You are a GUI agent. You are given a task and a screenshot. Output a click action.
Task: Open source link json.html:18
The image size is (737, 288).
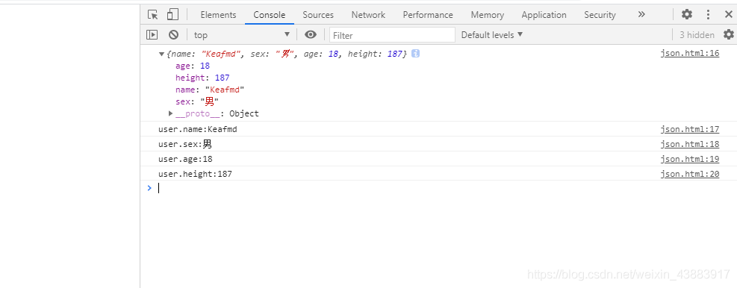click(x=689, y=144)
